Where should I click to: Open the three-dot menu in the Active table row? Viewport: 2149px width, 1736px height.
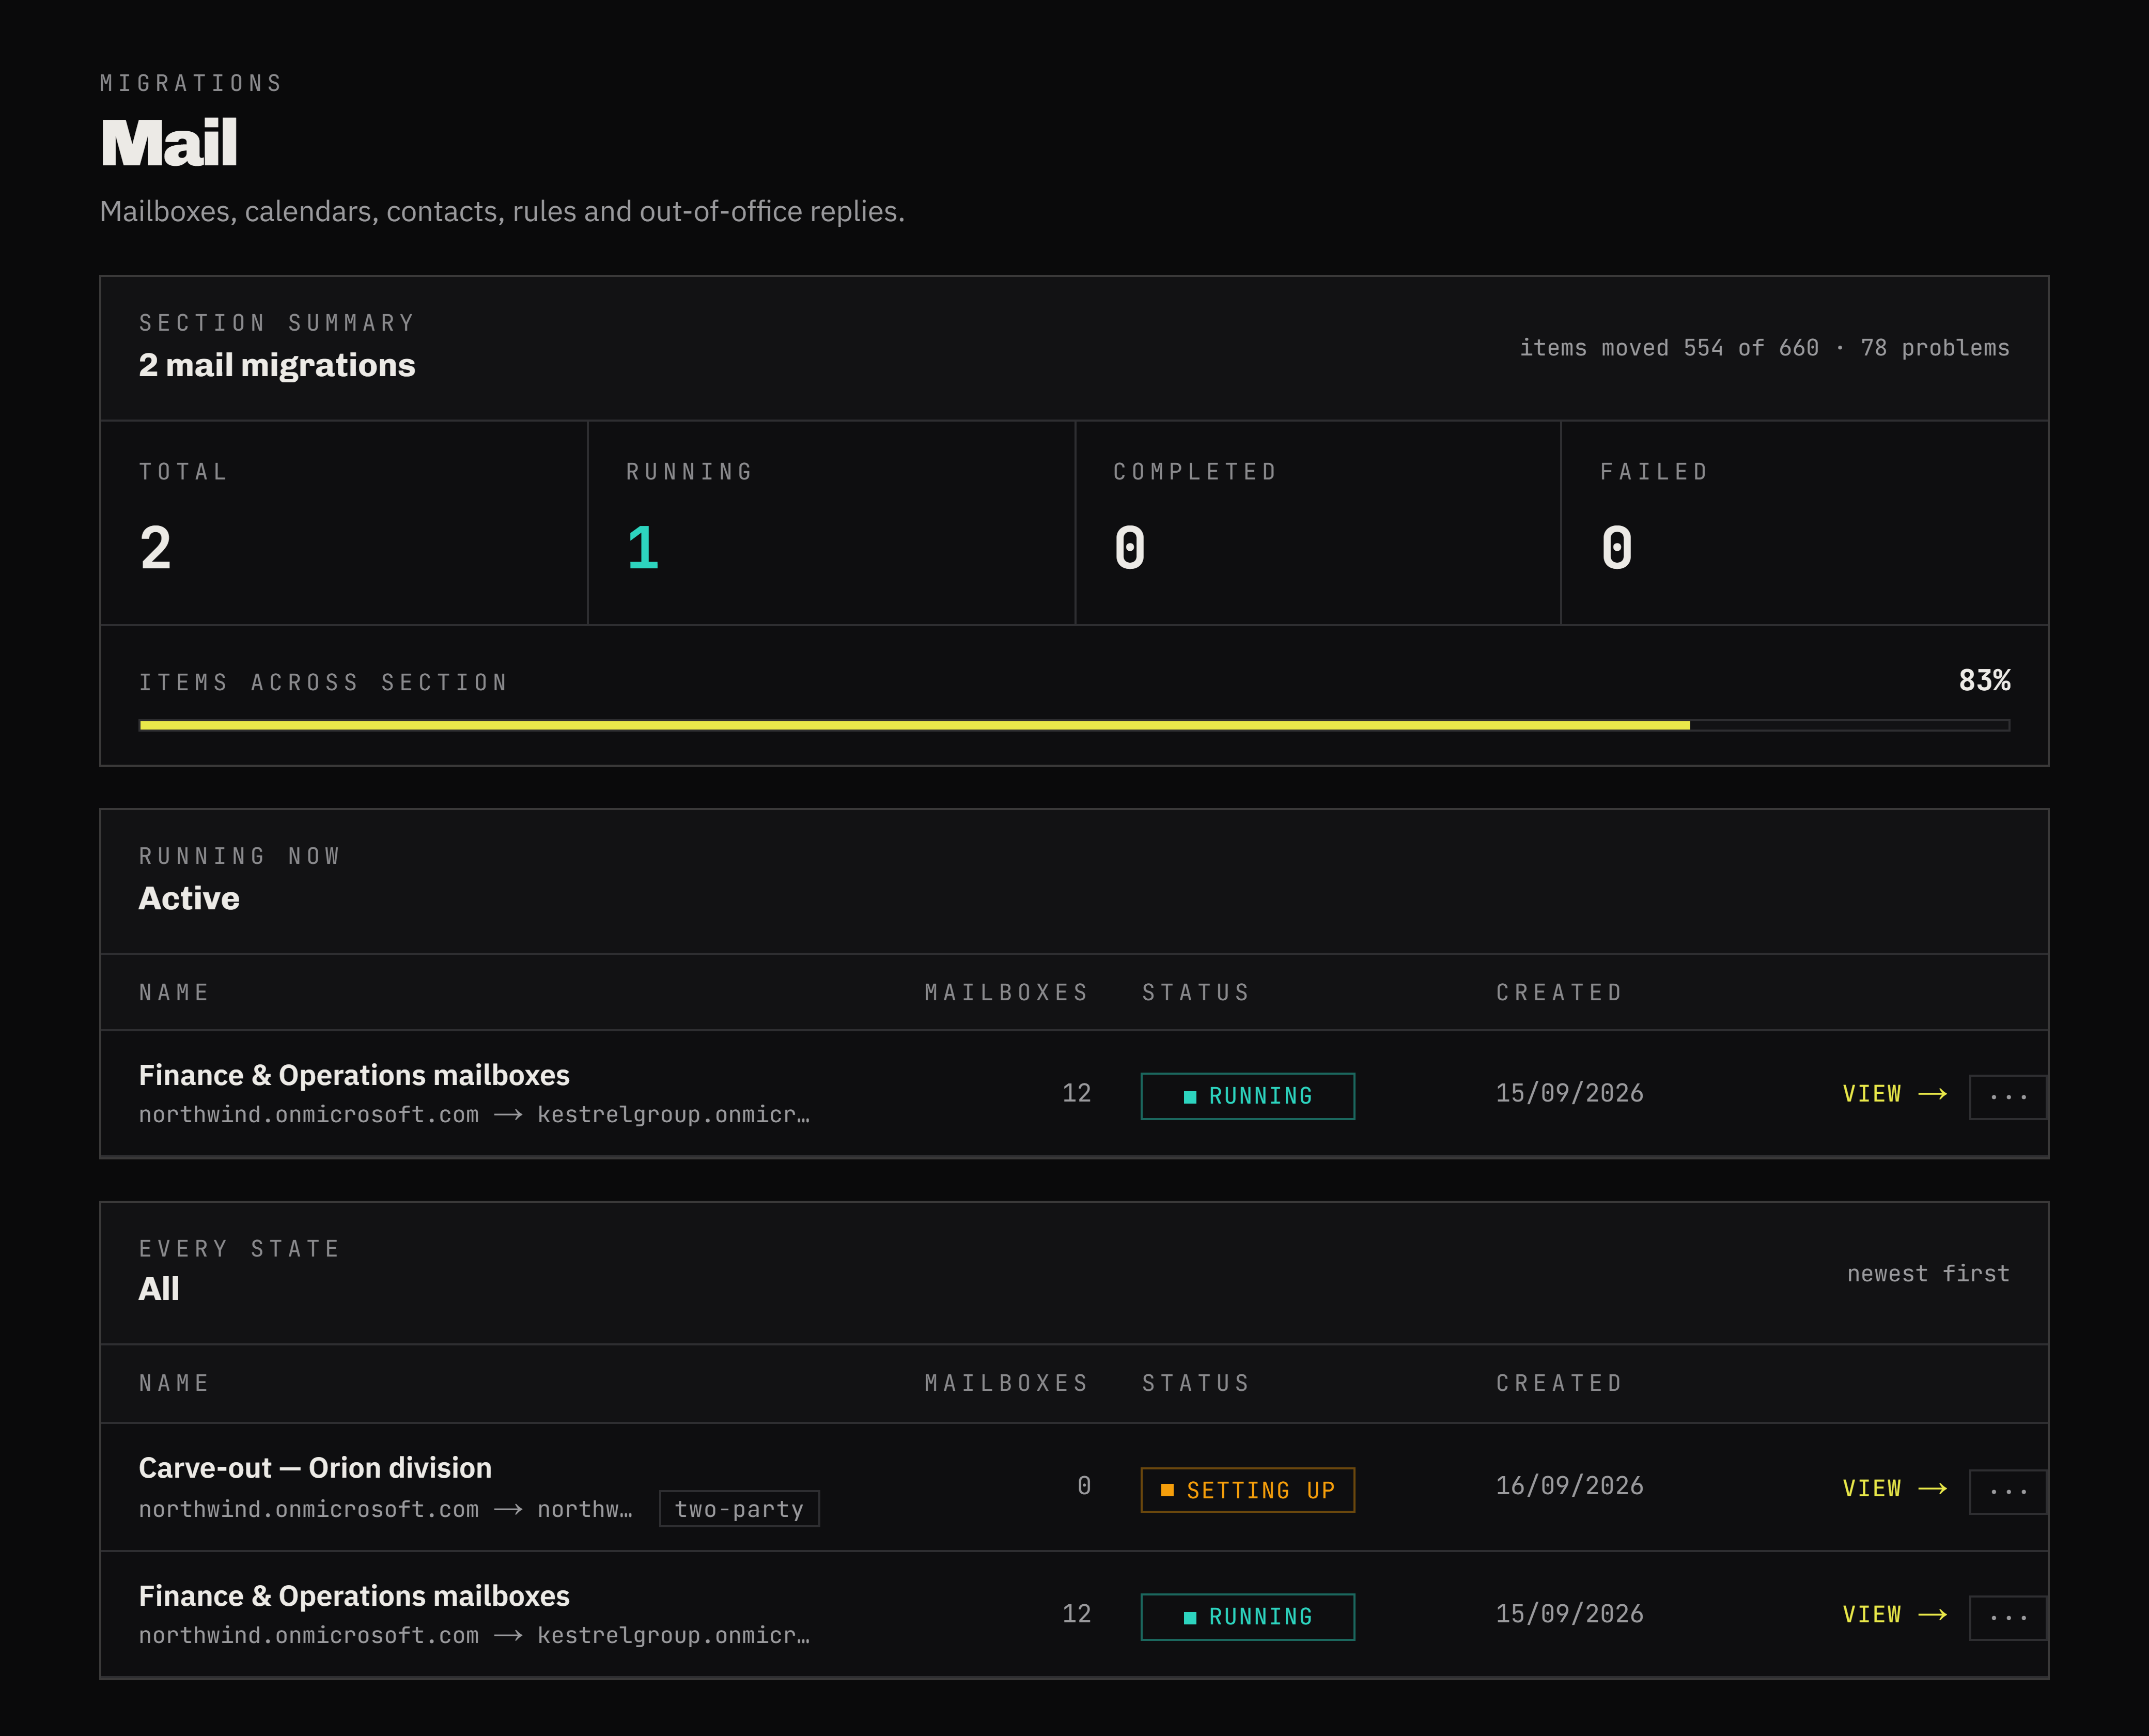tap(2008, 1097)
